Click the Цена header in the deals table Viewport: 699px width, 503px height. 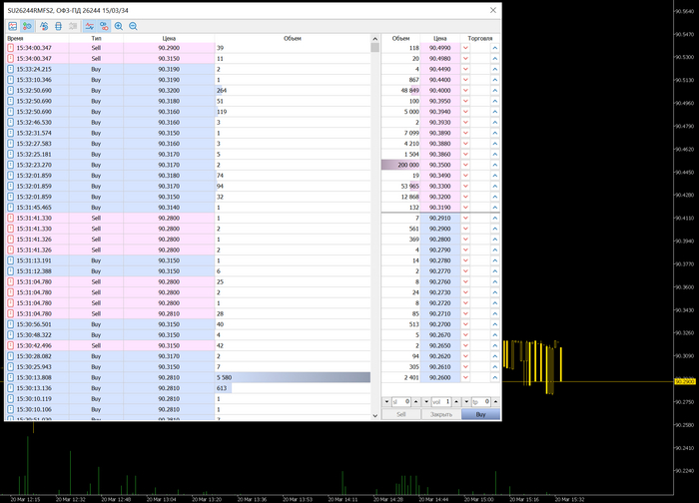pyautogui.click(x=169, y=38)
